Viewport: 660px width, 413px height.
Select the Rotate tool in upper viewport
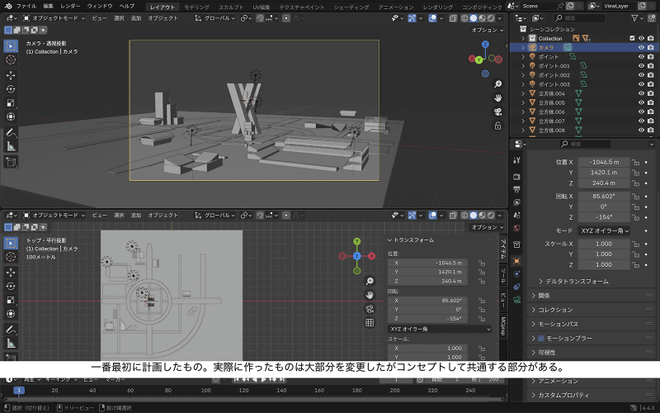point(11,88)
